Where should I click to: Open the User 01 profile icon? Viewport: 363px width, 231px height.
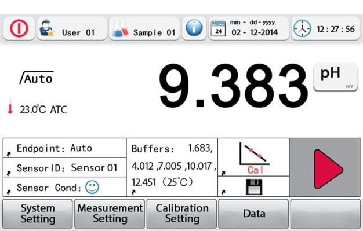46,28
